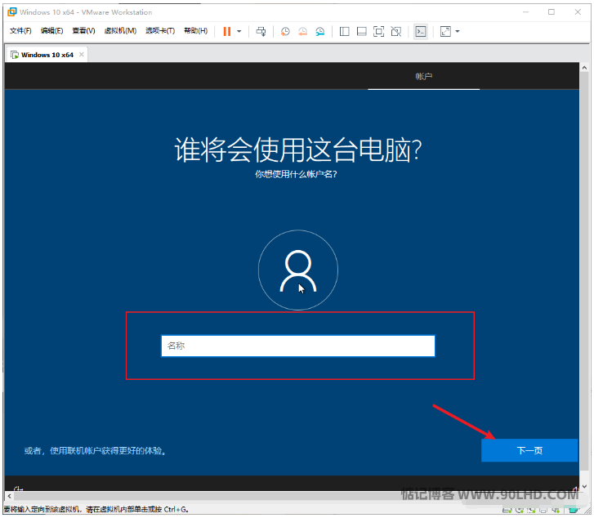Screen dimensions: 594x518
Task: Click the 下一页 button
Action: coord(529,450)
